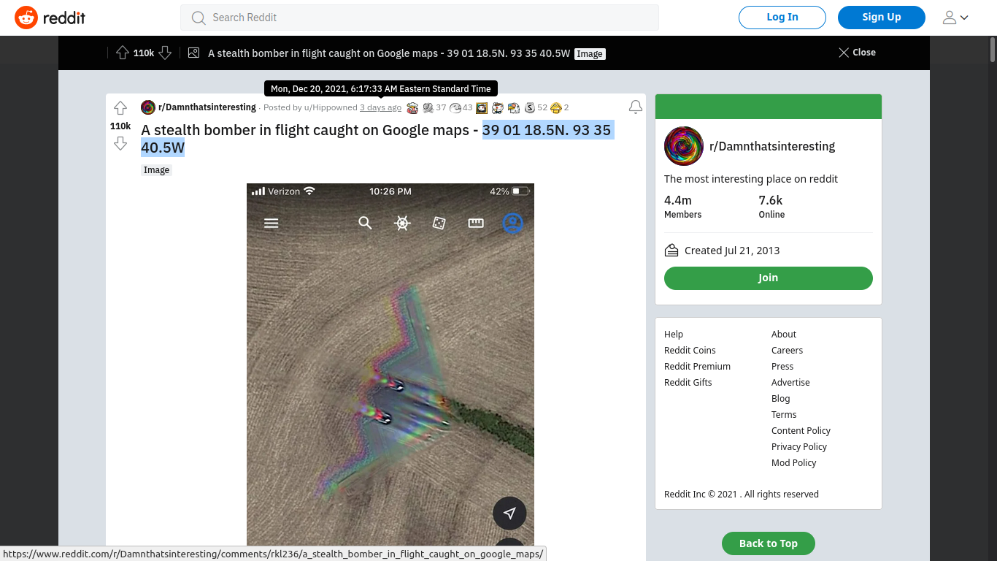The height and width of the screenshot is (561, 997).
Task: Open the Careers link
Action: pyautogui.click(x=787, y=351)
